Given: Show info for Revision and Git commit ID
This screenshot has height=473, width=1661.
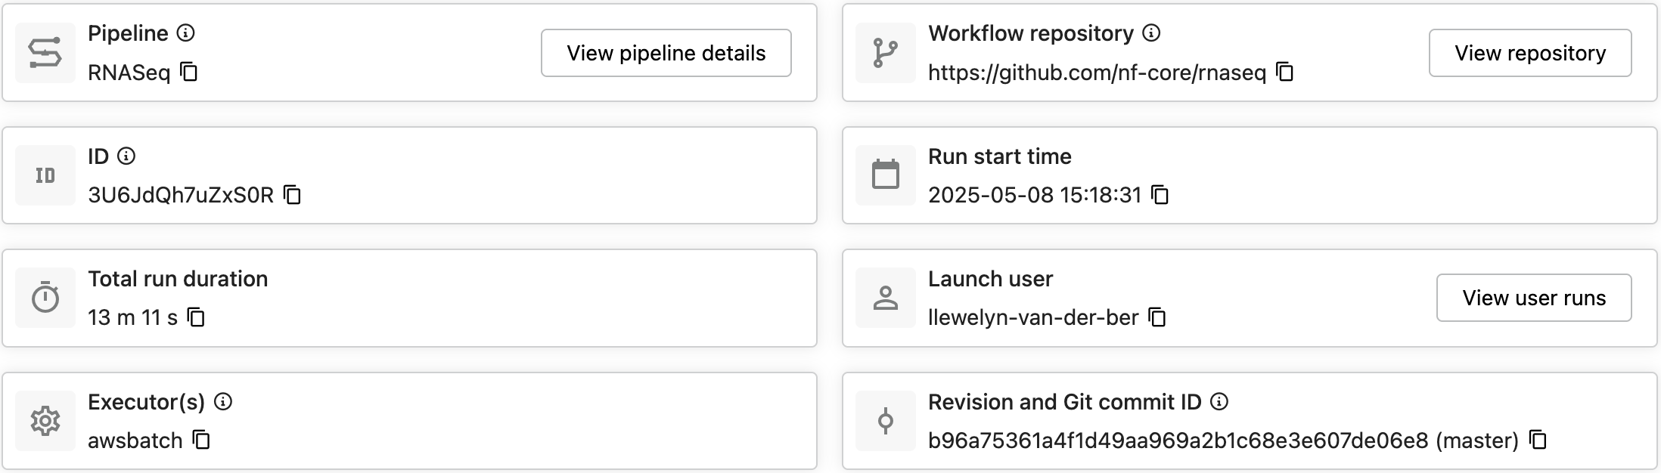Looking at the screenshot, I should [1219, 402].
